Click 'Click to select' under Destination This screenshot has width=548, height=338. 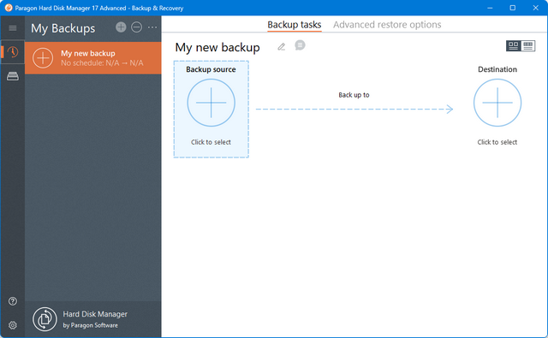click(497, 142)
